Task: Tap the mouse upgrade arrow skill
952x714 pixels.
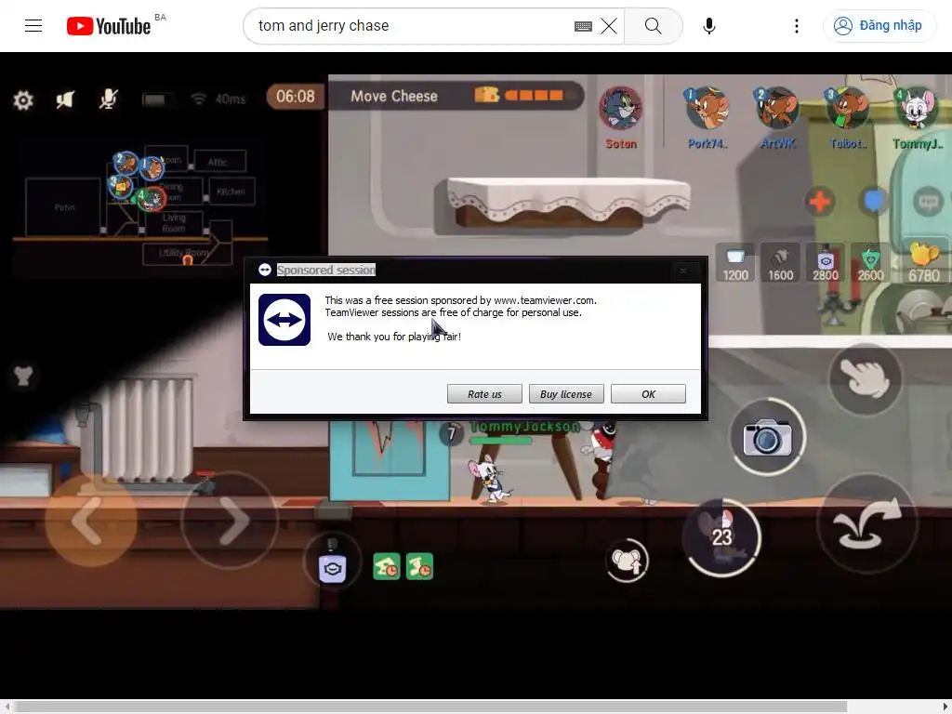Action: [627, 561]
